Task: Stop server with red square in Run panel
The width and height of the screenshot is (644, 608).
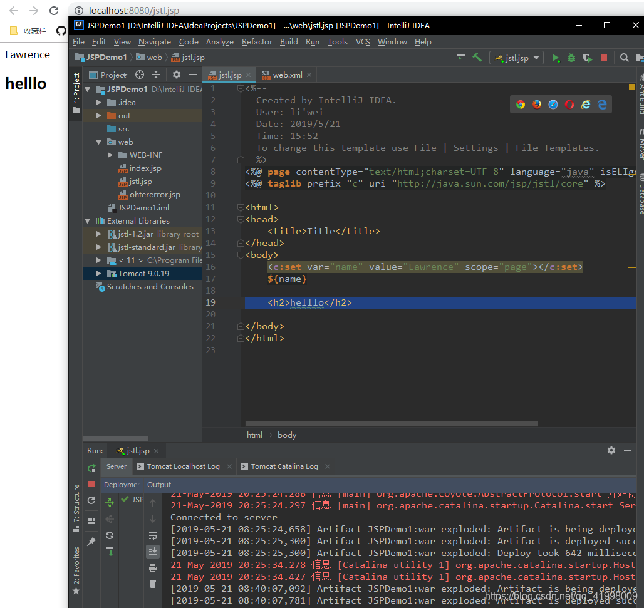Action: 91,484
